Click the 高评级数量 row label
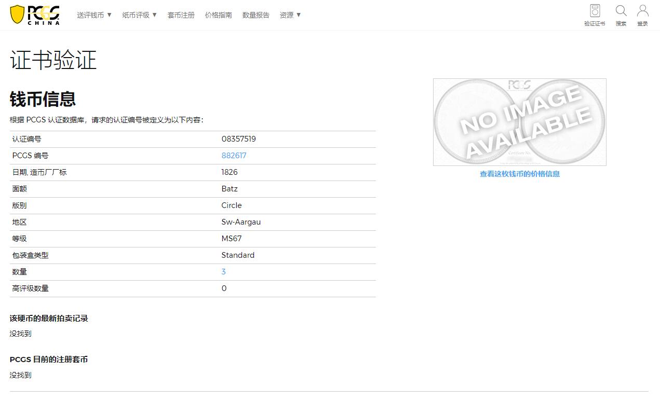 coord(31,288)
